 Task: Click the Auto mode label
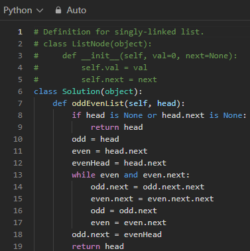(x=76, y=11)
